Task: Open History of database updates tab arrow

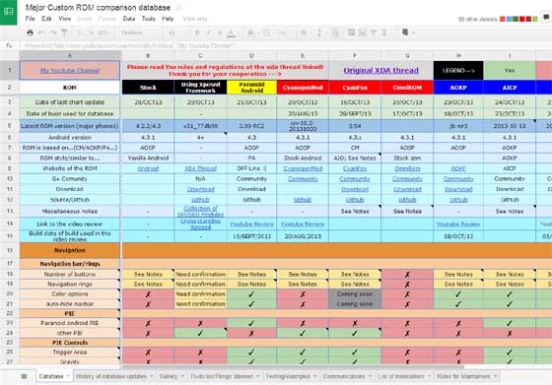Action: (152, 376)
